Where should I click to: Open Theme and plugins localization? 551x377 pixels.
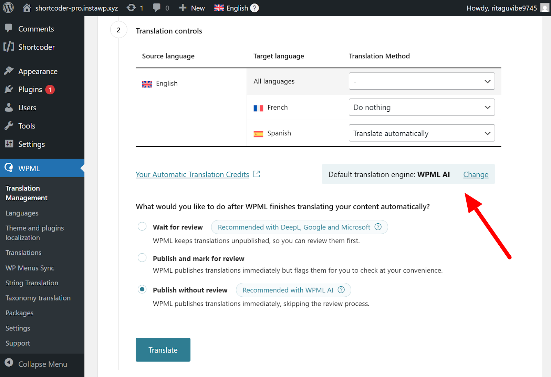(35, 233)
